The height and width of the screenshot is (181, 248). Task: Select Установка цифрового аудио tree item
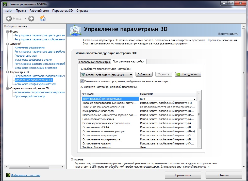pos(33,60)
